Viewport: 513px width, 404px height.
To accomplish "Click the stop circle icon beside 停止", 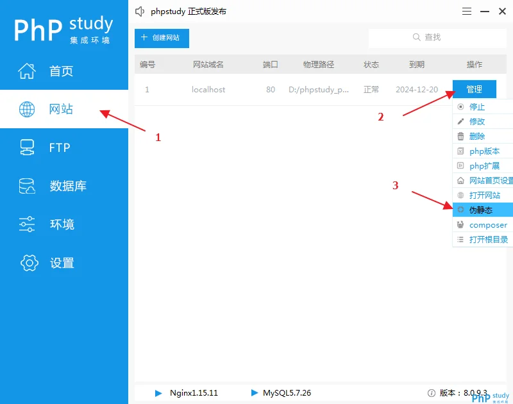I will pyautogui.click(x=460, y=106).
